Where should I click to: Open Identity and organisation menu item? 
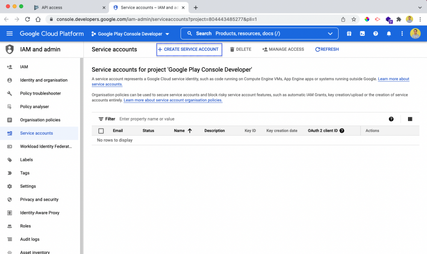click(x=43, y=80)
